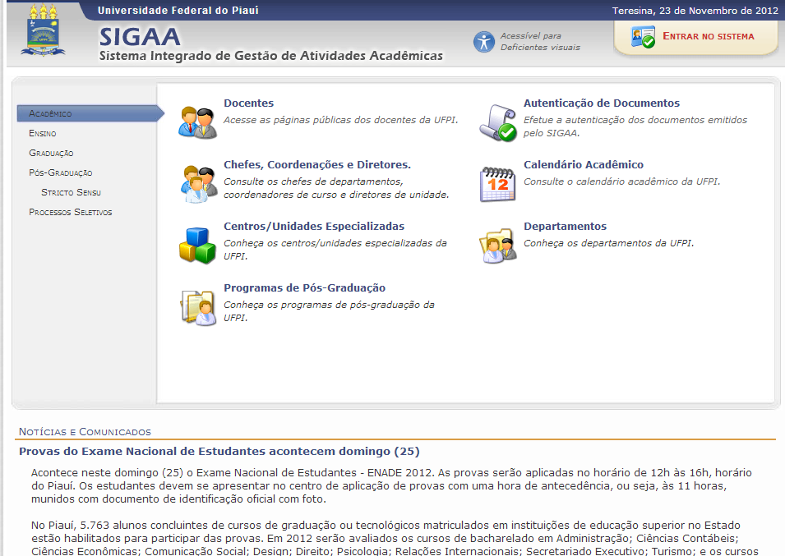Open the Graduação sidebar section

coord(51,153)
